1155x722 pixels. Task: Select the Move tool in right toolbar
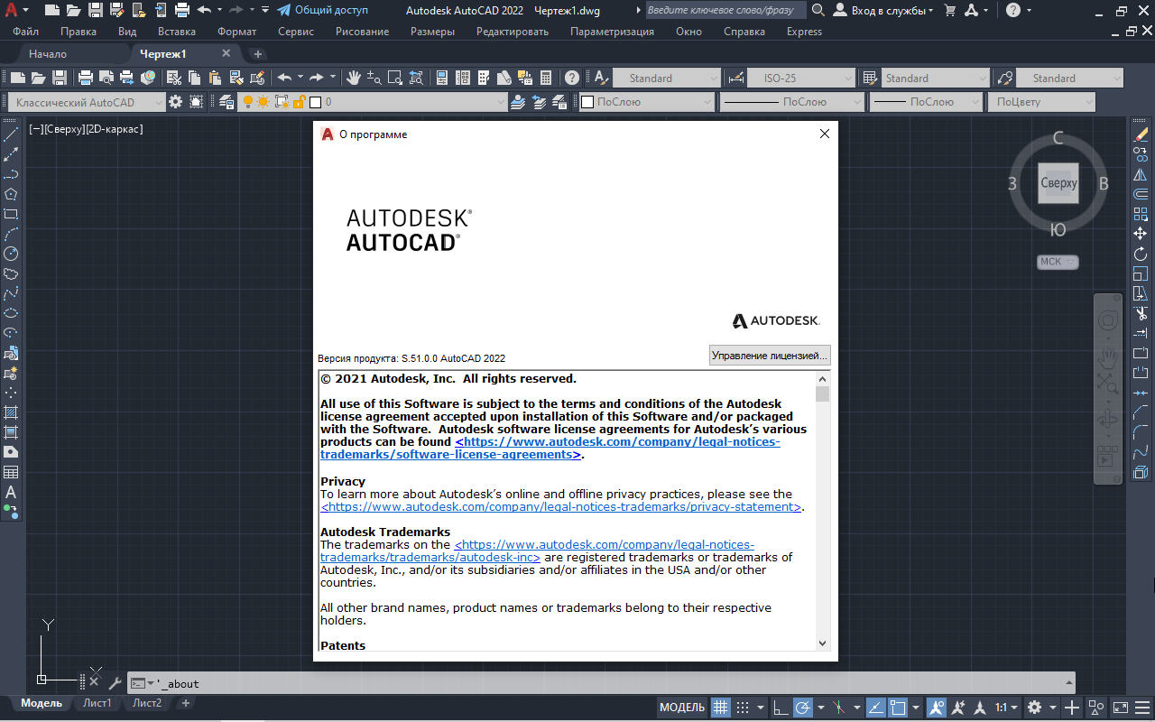pyautogui.click(x=1141, y=234)
